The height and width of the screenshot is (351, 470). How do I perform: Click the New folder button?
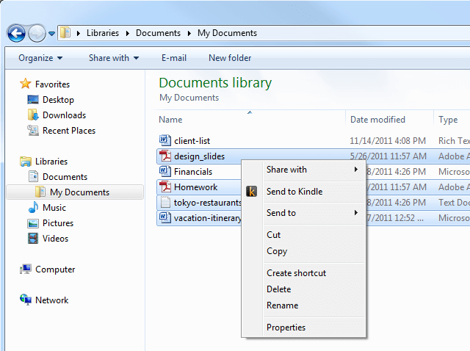click(230, 58)
